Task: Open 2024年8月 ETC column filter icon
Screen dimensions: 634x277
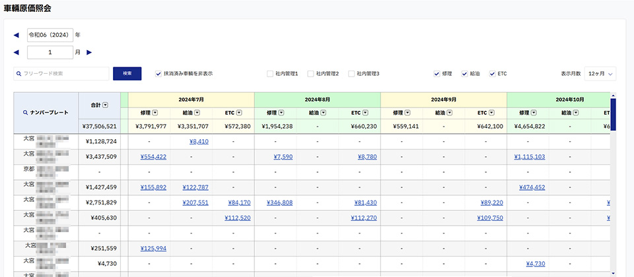Action: (x=368, y=113)
